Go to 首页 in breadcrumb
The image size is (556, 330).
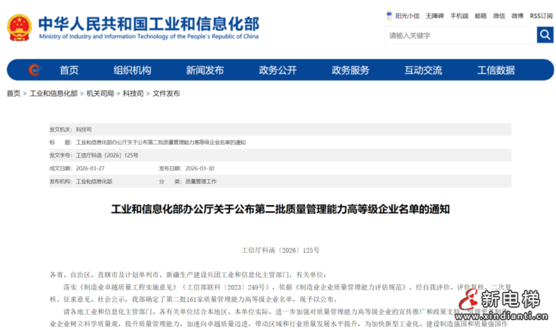pyautogui.click(x=13, y=93)
